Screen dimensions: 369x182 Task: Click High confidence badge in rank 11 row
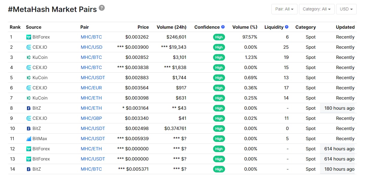click(219, 139)
